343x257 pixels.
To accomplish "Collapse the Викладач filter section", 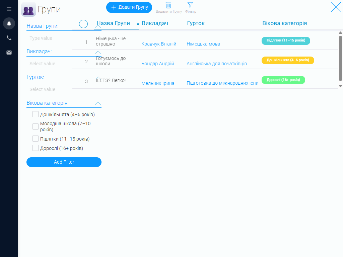I will [98, 52].
